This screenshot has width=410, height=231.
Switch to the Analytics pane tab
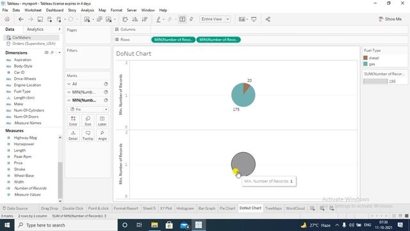pos(35,30)
